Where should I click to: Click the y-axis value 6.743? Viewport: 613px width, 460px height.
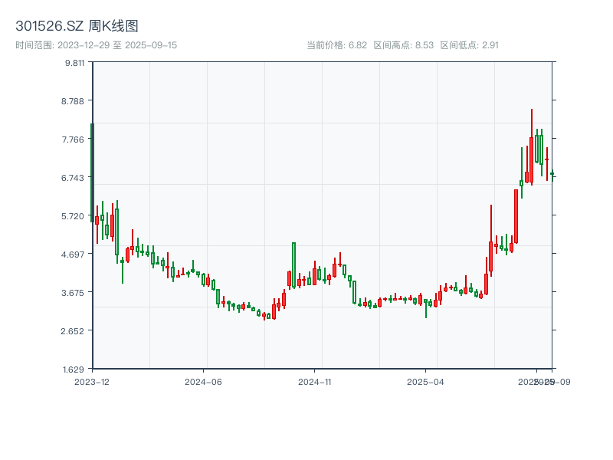pos(73,178)
